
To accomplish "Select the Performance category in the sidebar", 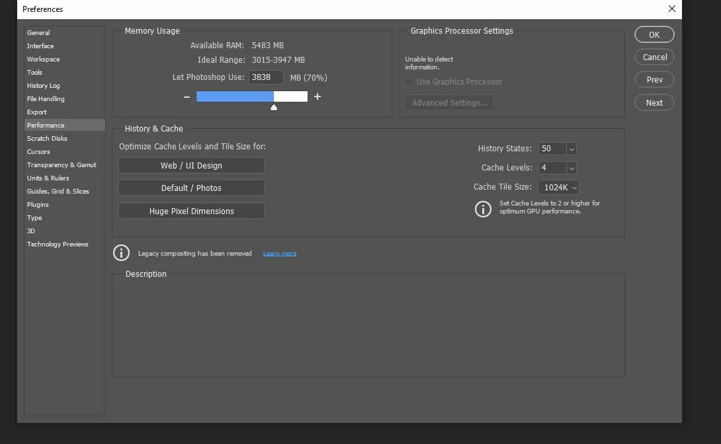I will point(64,126).
